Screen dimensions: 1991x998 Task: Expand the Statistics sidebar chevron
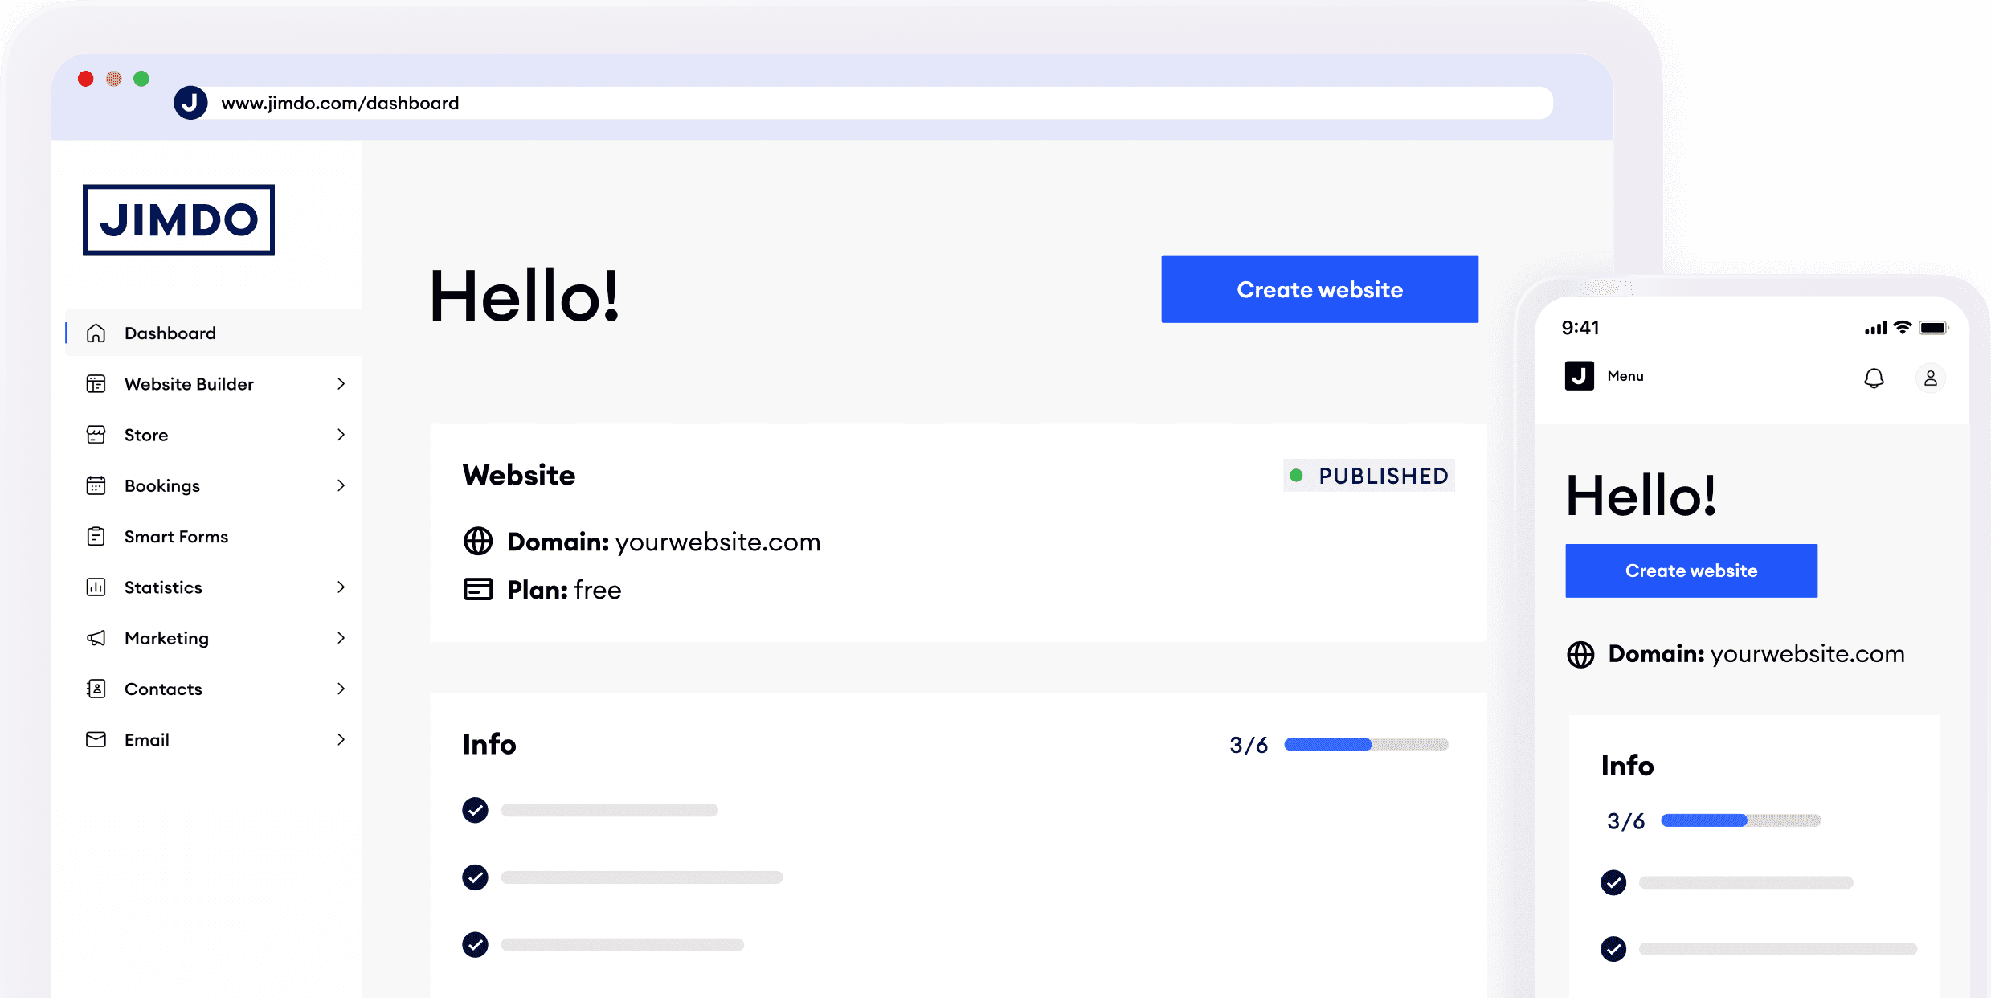tap(342, 587)
